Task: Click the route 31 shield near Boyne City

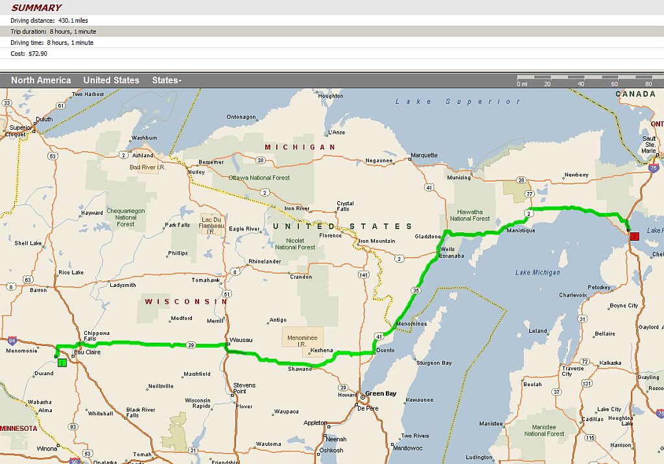Action: click(x=583, y=319)
